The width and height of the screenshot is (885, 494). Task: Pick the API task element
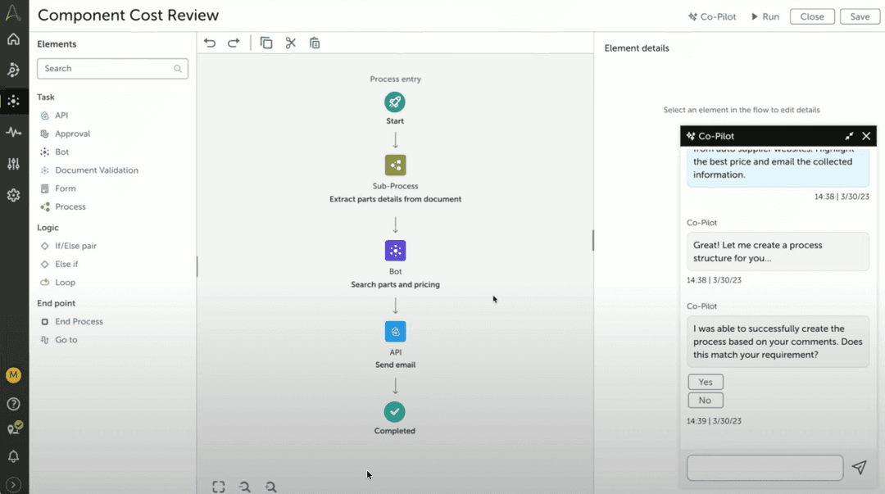coord(54,116)
